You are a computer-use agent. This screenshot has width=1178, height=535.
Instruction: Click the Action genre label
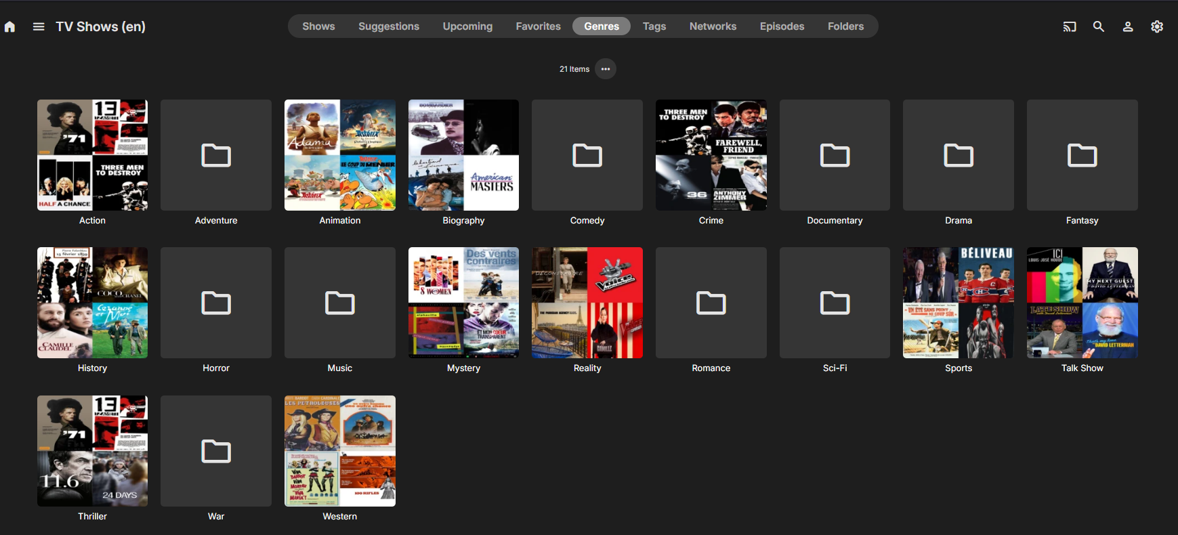tap(92, 221)
